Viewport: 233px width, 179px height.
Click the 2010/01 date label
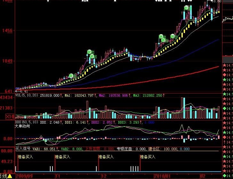click(162, 176)
